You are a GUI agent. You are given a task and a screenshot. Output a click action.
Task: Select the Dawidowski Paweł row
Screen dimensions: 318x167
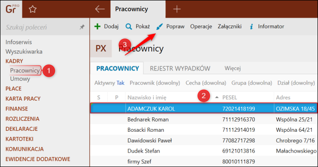[204, 141]
